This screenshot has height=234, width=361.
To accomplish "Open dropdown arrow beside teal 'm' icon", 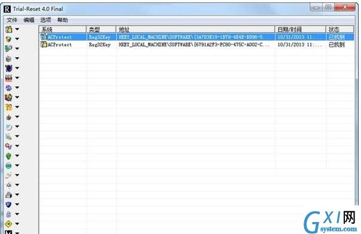I will click(17, 166).
